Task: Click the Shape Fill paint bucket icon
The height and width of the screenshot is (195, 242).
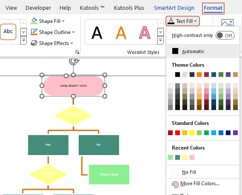Action: (x=34, y=21)
